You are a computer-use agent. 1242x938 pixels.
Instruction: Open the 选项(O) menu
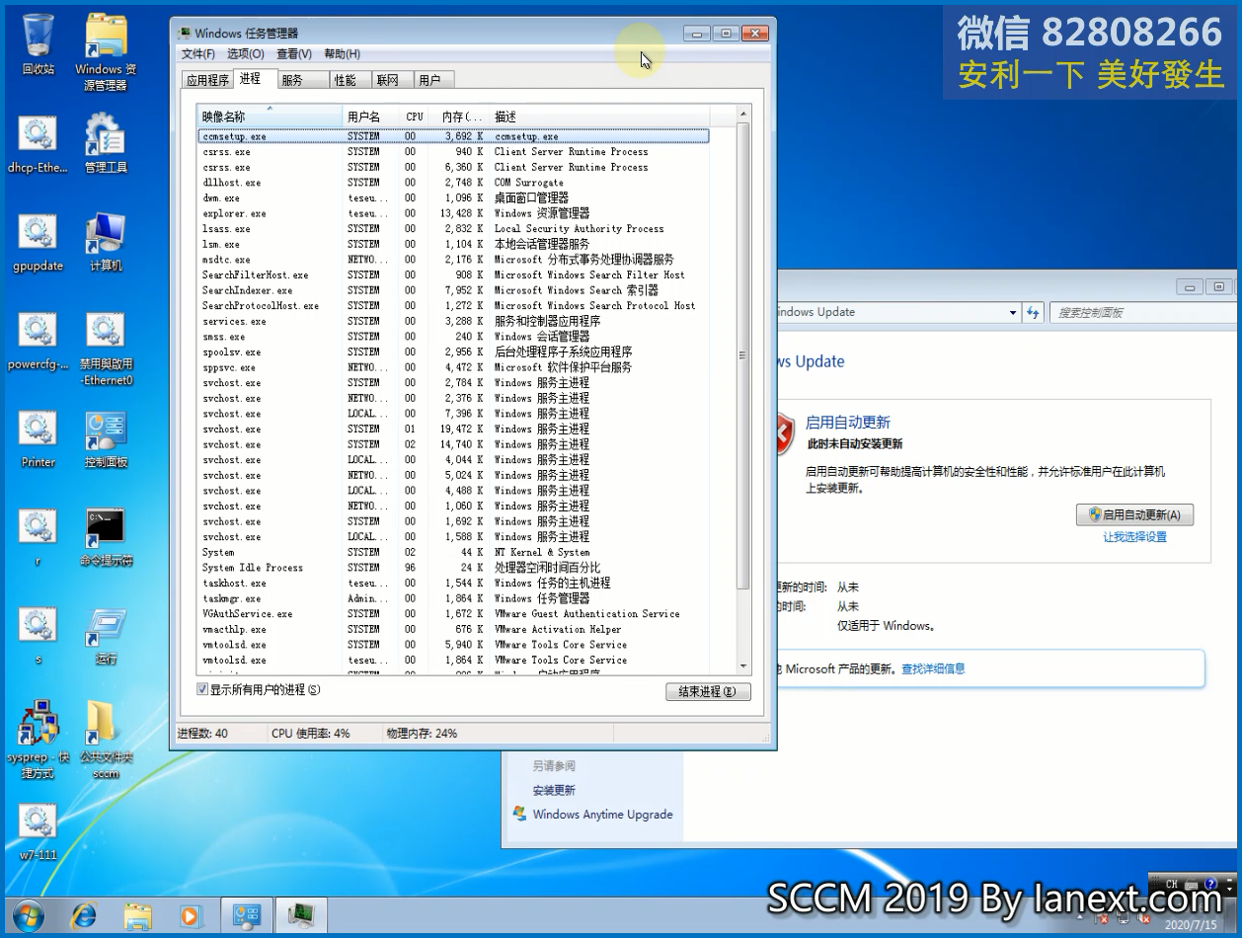(x=246, y=54)
